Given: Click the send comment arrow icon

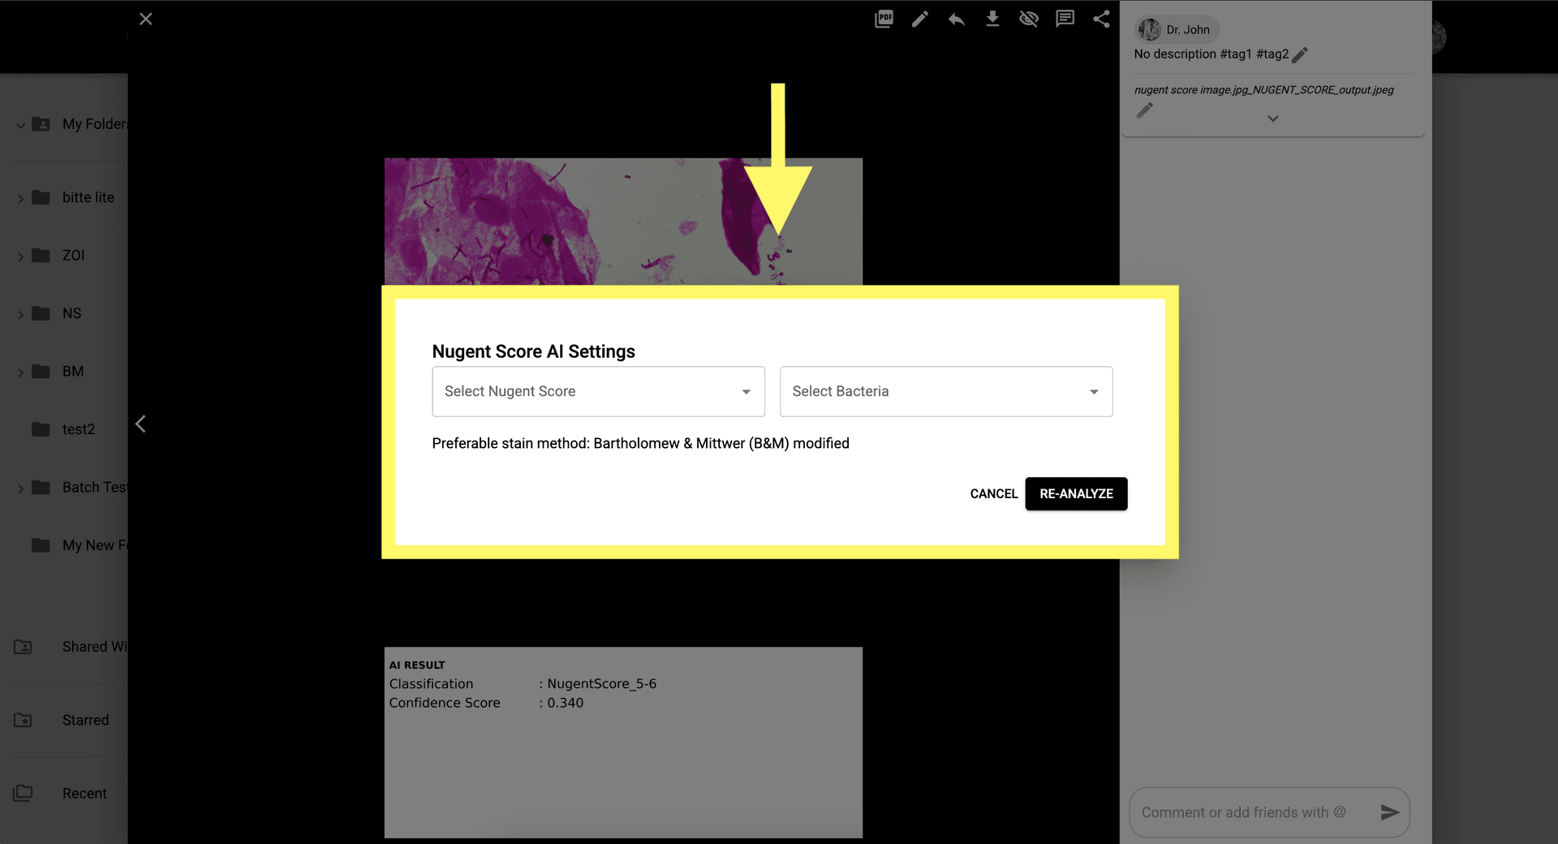Looking at the screenshot, I should tap(1389, 812).
